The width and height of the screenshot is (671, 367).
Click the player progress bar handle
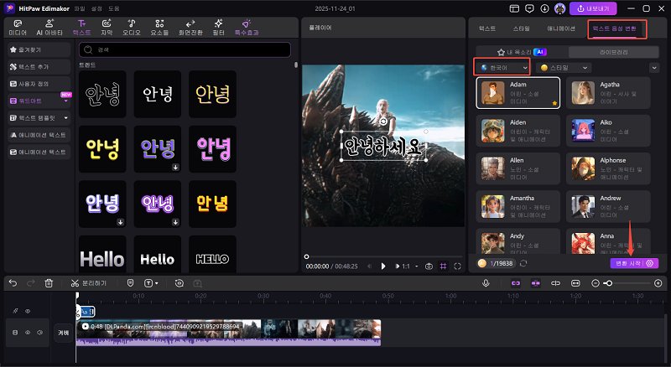pos(306,256)
